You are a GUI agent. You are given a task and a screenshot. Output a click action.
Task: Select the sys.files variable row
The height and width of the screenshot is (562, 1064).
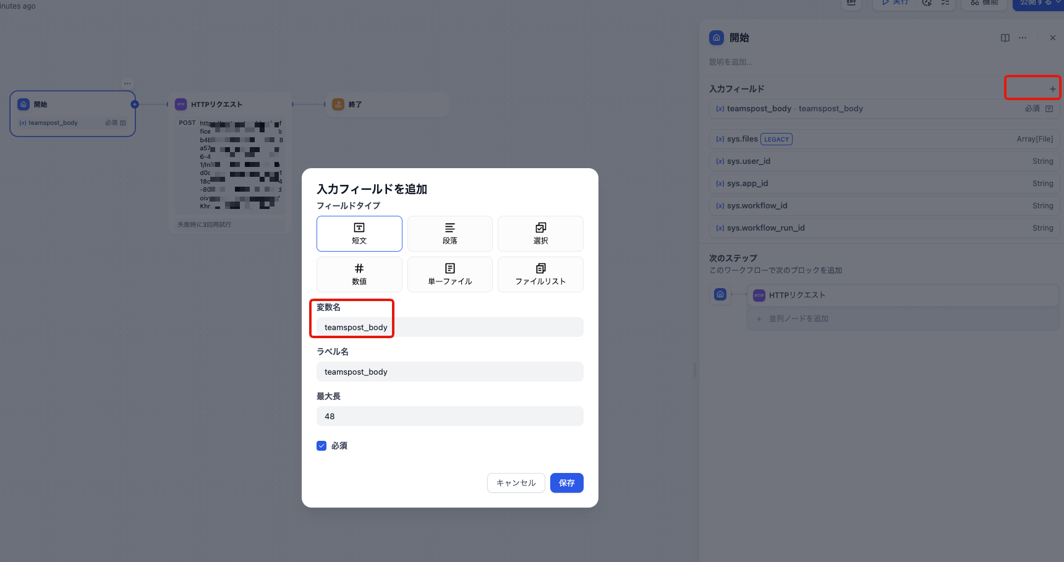[884, 139]
